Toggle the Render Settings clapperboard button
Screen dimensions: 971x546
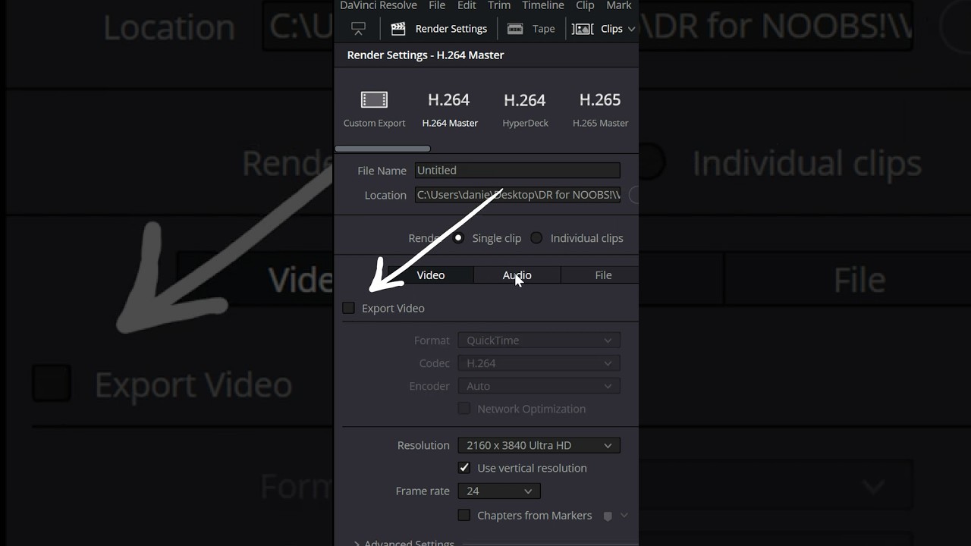point(438,29)
